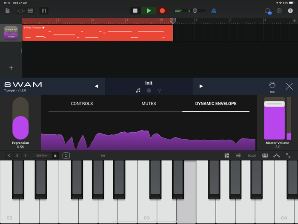The image size is (298, 224).
Task: Add a new track with plus button
Action: click(x=11, y=68)
